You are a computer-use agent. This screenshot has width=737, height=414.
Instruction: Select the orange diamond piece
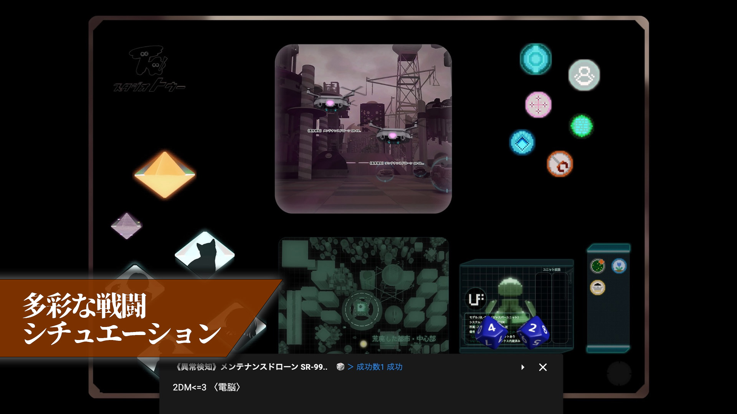165,175
